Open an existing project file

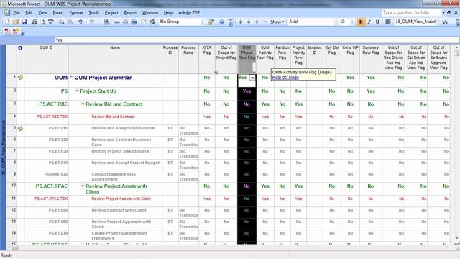(x=16, y=22)
